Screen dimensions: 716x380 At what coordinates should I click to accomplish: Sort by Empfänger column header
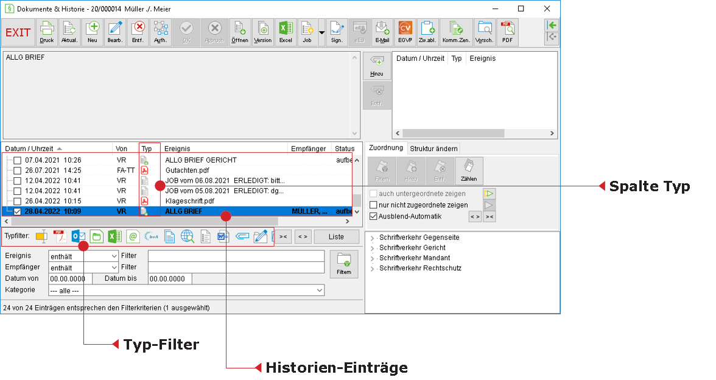(x=309, y=149)
